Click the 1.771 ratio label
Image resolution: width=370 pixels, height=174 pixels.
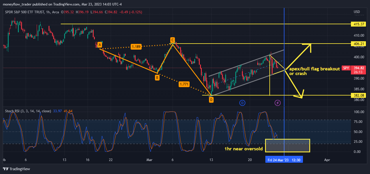184,84
